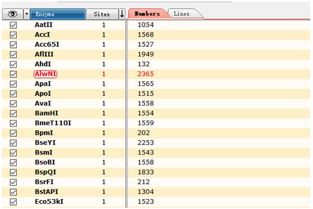Open the dropdown arrow beside the eye button
Screen dimensions: 313x209
click(27, 14)
